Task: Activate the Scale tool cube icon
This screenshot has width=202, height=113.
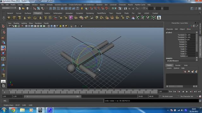Action: (x=3, y=53)
